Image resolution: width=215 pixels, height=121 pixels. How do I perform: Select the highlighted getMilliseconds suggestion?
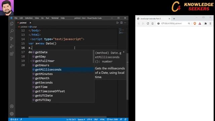(x=63, y=70)
